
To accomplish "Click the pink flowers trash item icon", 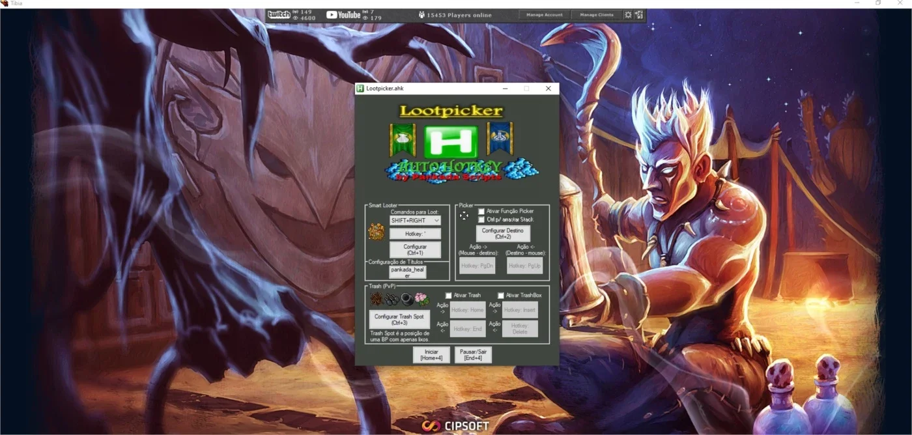I will (x=421, y=299).
